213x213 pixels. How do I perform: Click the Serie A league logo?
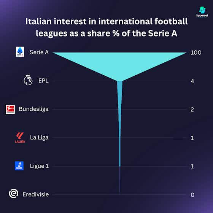pyautogui.click(x=20, y=52)
